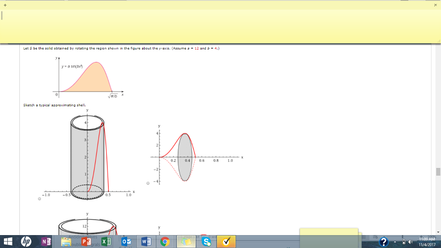The height and width of the screenshot is (248, 441).
Task: Open the Start menu
Action: point(8,242)
